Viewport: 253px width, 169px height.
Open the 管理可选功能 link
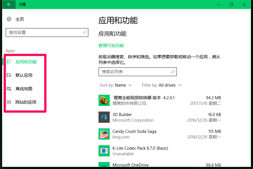pos(111,46)
